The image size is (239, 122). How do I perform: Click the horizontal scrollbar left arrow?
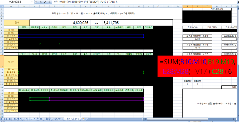coord(145,119)
